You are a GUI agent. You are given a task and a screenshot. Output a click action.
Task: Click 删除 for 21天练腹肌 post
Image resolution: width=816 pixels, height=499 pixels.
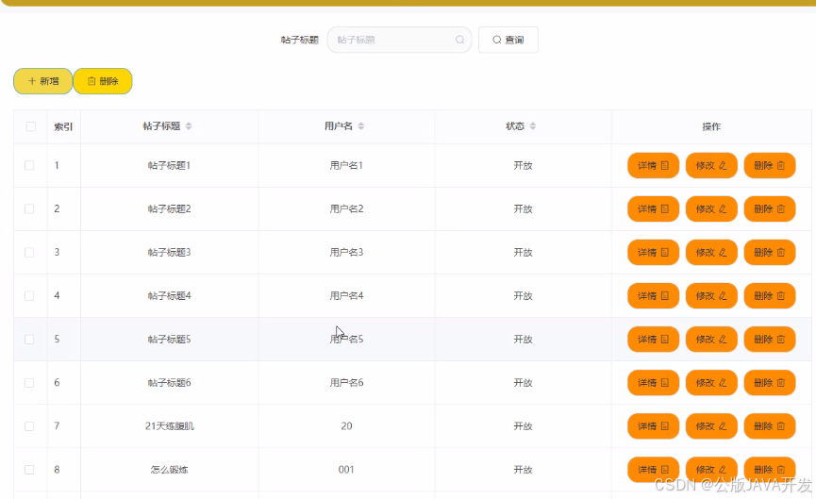[x=770, y=426]
